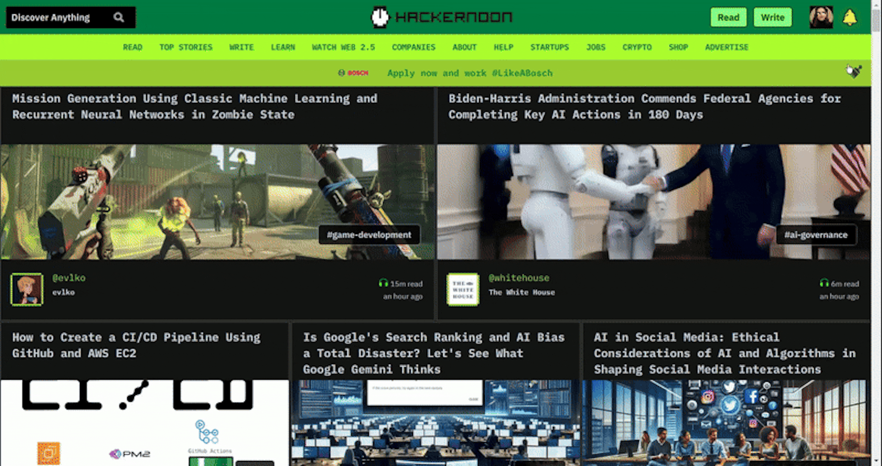This screenshot has width=882, height=466.
Task: Open the STARTUPS menu item
Action: (x=549, y=47)
